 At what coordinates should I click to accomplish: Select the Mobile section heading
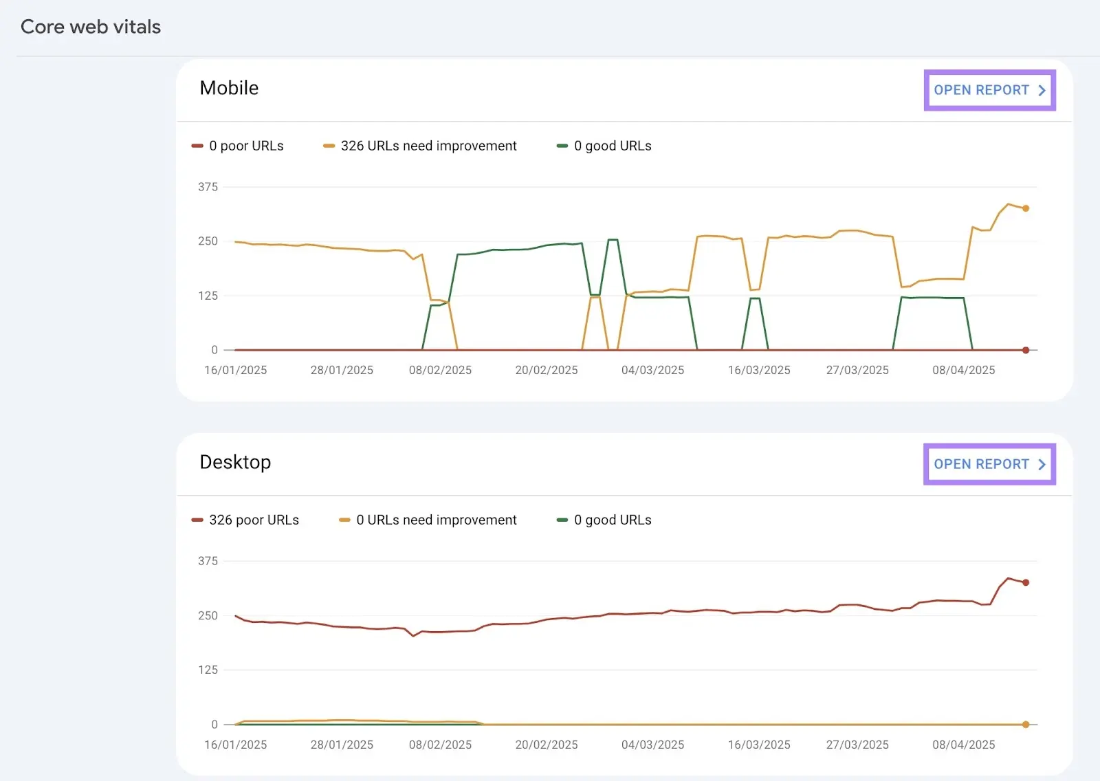pos(229,88)
